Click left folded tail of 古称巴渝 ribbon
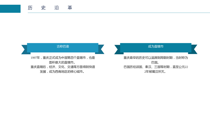The image size is (210, 118). [25, 50]
